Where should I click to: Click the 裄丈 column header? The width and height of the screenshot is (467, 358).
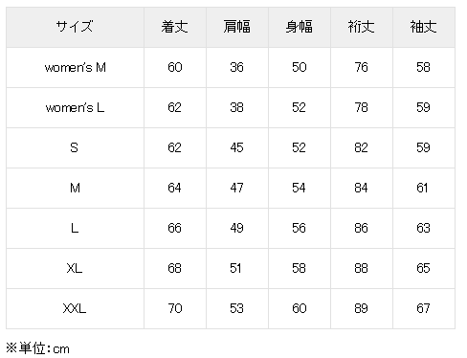362,27
